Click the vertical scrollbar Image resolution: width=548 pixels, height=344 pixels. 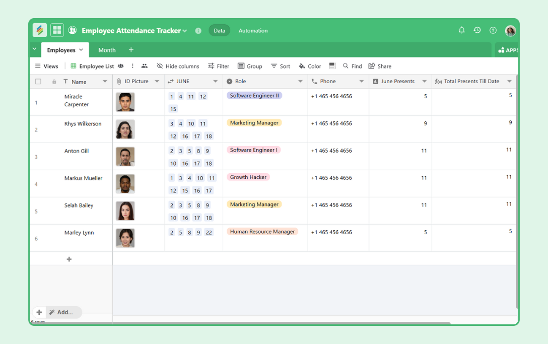pos(517,191)
